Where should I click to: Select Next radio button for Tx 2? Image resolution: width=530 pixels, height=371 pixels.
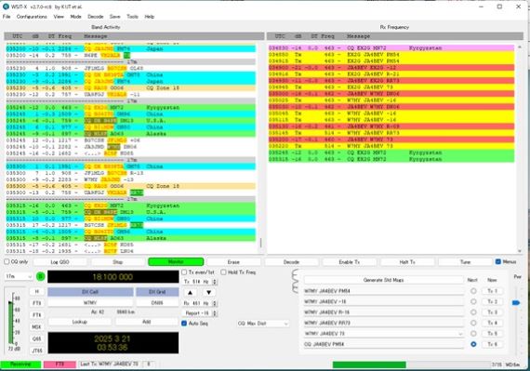[x=473, y=301]
